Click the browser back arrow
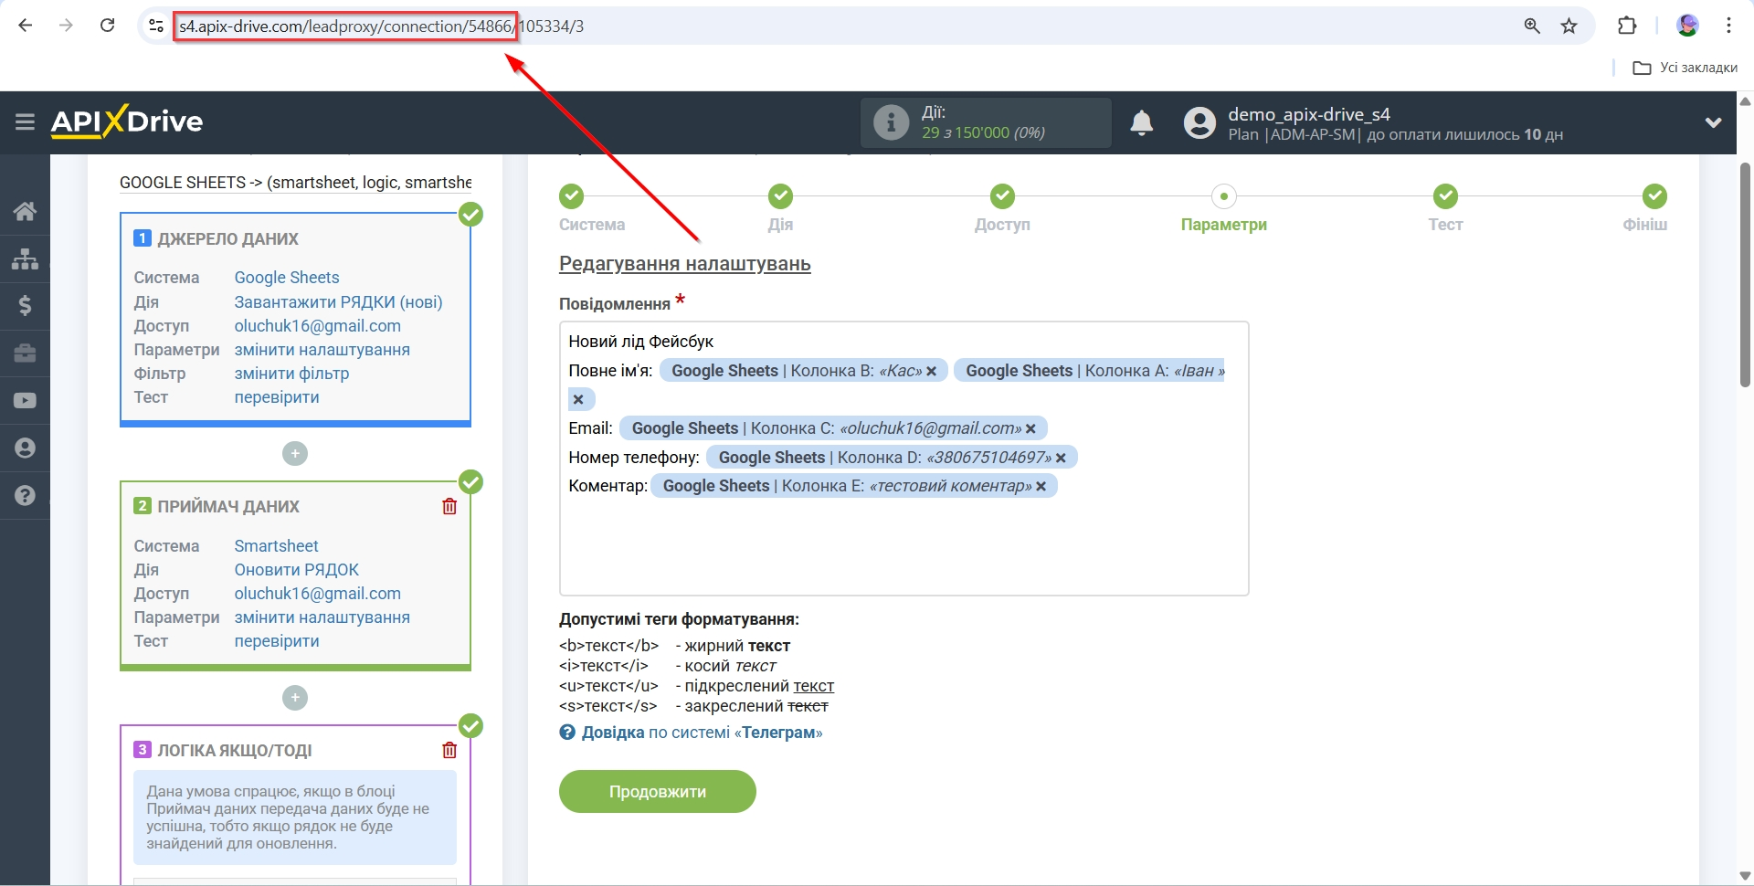 (x=26, y=26)
